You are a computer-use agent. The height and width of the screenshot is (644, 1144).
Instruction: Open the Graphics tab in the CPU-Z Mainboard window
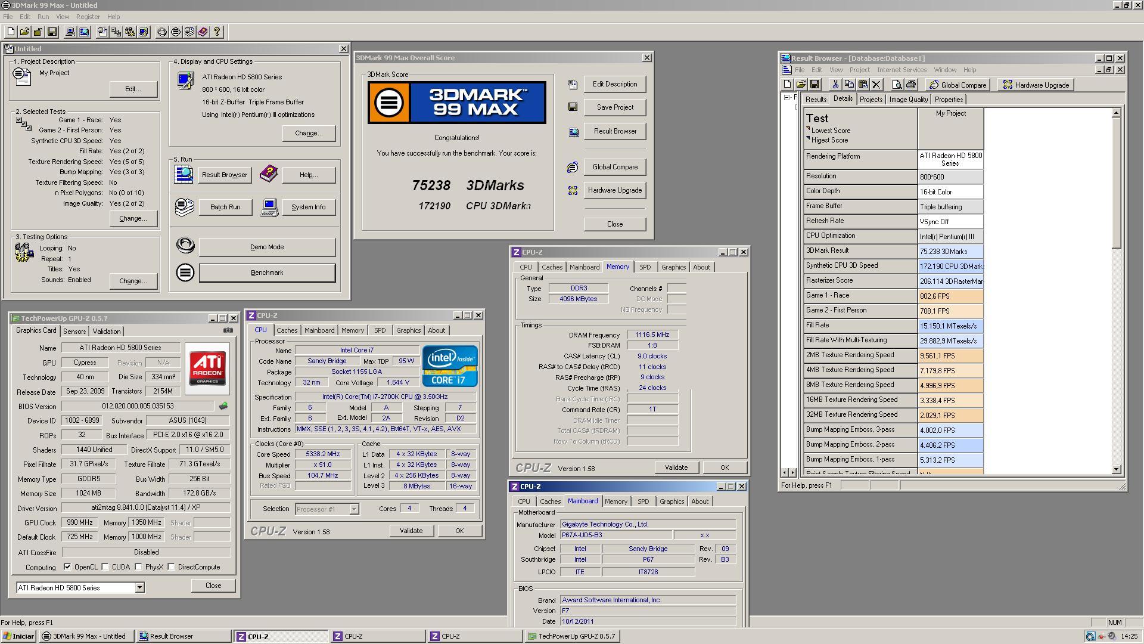tap(672, 501)
